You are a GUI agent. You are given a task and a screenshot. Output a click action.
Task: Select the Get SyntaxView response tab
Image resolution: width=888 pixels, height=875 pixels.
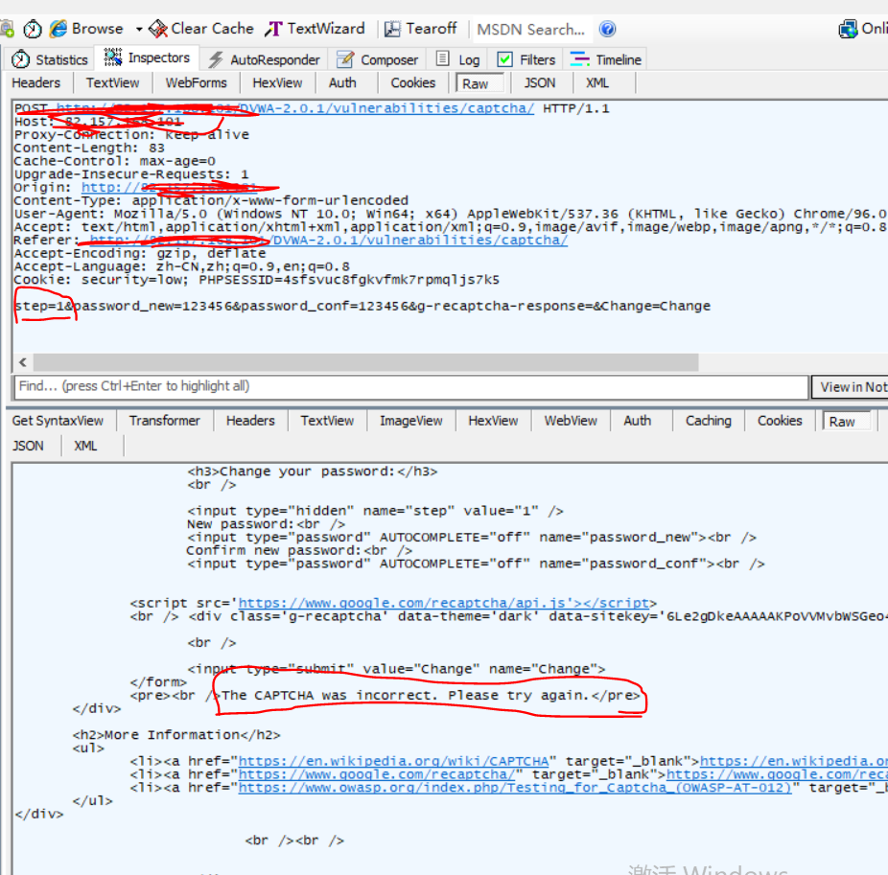point(58,421)
